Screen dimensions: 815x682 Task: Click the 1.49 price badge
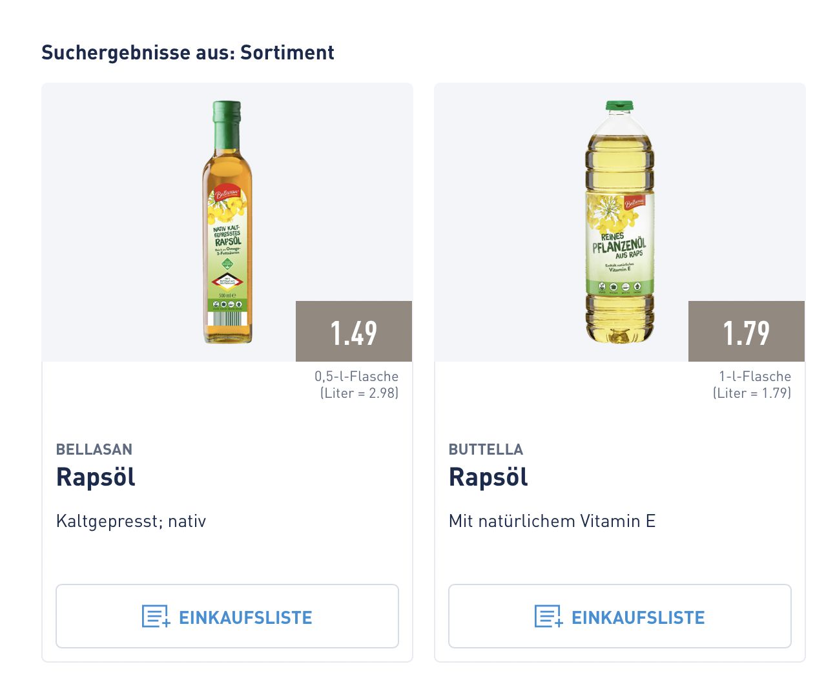tap(353, 331)
